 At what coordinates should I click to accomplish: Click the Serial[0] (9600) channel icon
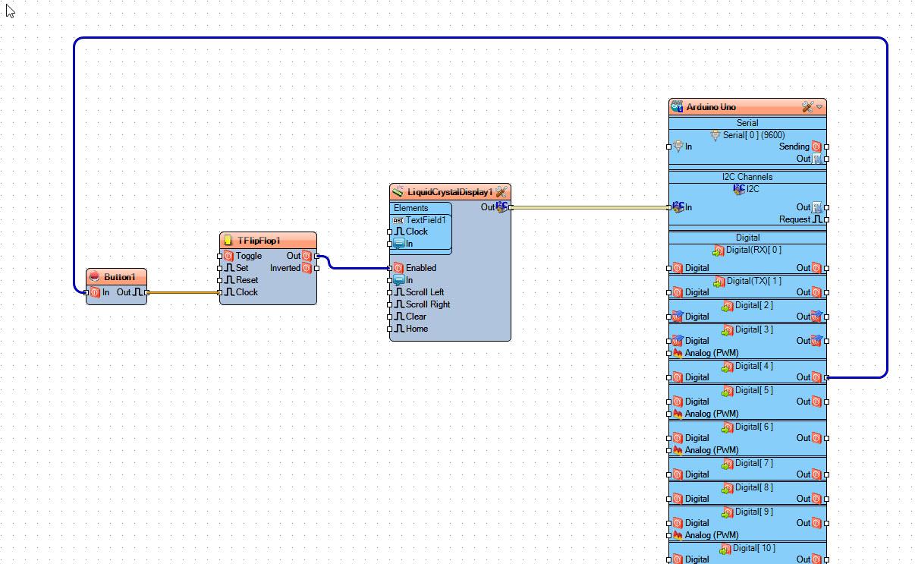[x=715, y=135]
